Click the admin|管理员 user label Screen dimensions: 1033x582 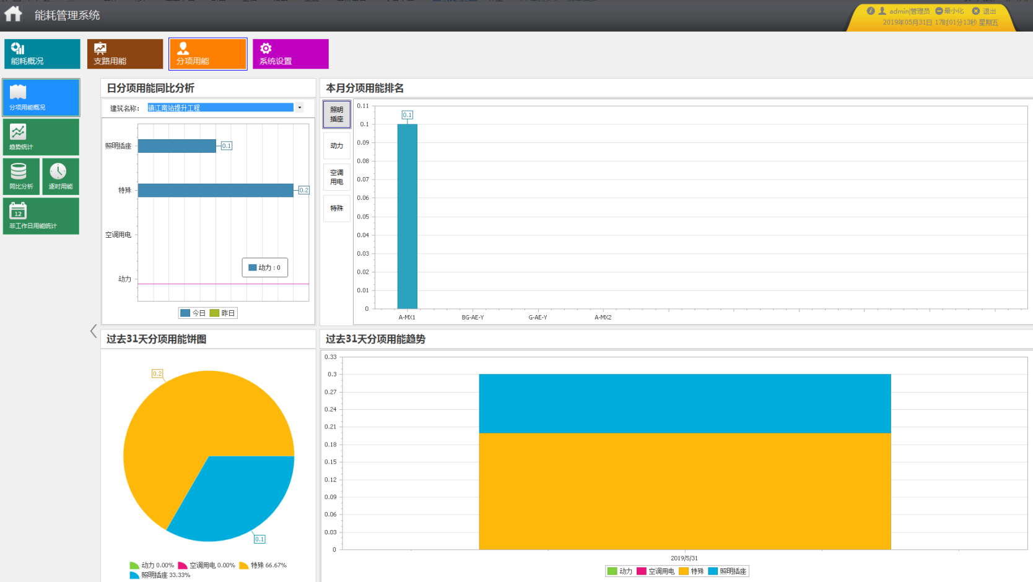pyautogui.click(x=909, y=11)
